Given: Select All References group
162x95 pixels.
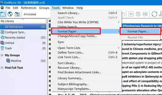Looking at the screenshot, I should 23,27.
